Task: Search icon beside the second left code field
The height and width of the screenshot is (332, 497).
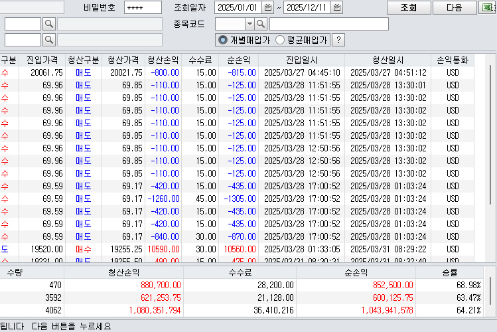Action: (49, 40)
